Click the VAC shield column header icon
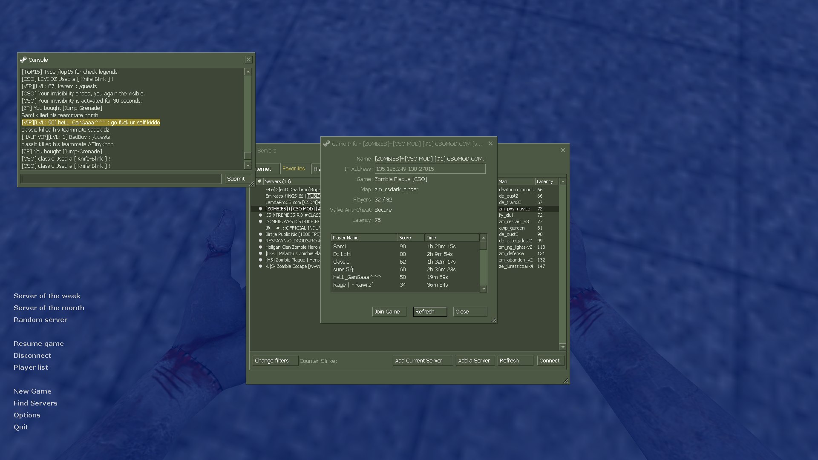Image resolution: width=818 pixels, height=460 pixels. [x=259, y=181]
